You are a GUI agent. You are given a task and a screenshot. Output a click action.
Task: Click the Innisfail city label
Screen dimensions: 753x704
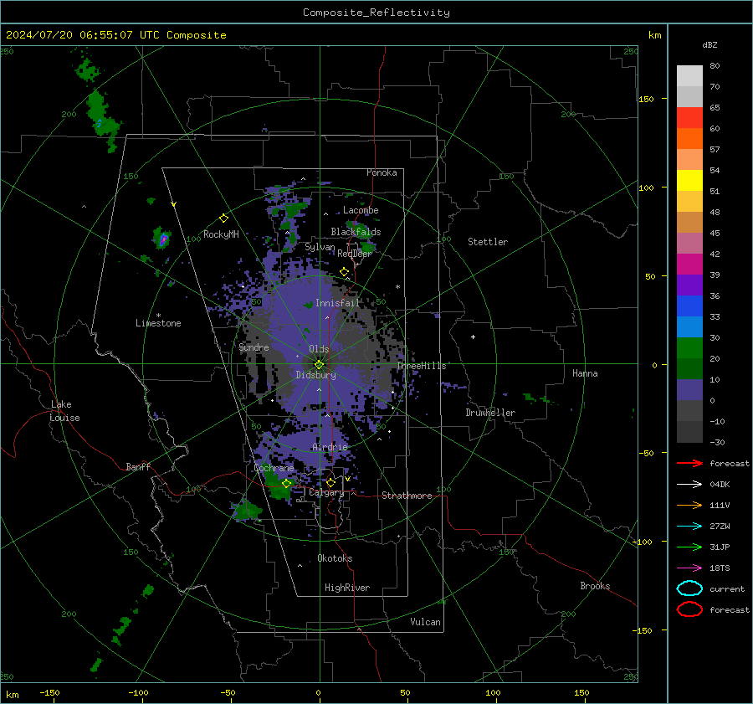pyautogui.click(x=337, y=303)
